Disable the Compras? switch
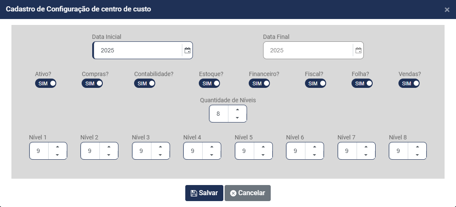Screen dimensions: 456x207 [92, 83]
